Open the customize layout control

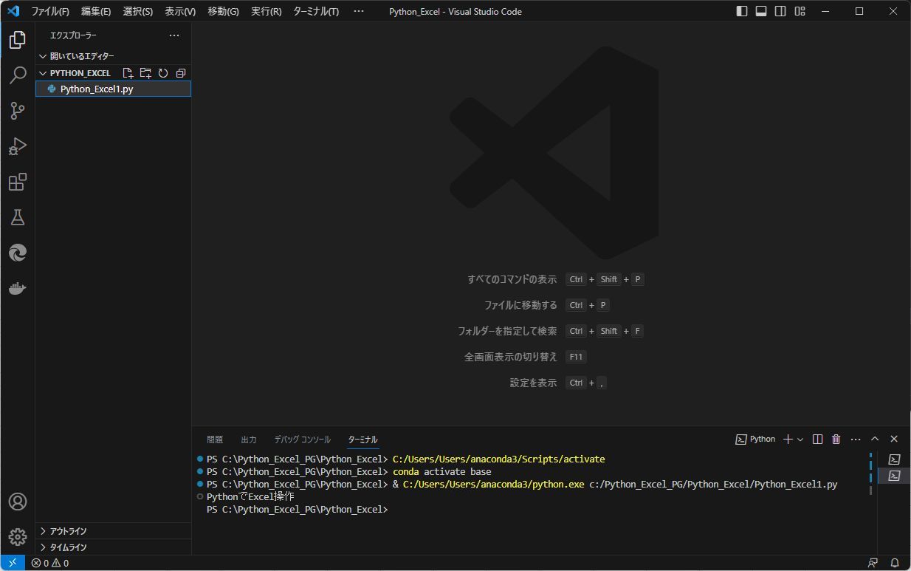coord(800,11)
